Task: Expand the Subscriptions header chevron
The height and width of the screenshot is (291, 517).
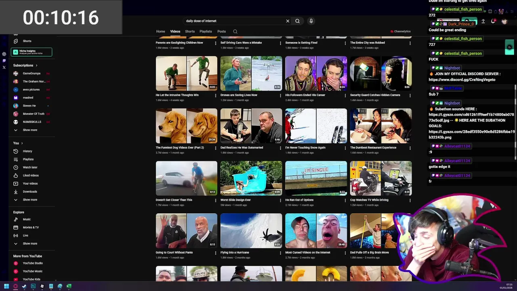Action: pyautogui.click(x=36, y=65)
